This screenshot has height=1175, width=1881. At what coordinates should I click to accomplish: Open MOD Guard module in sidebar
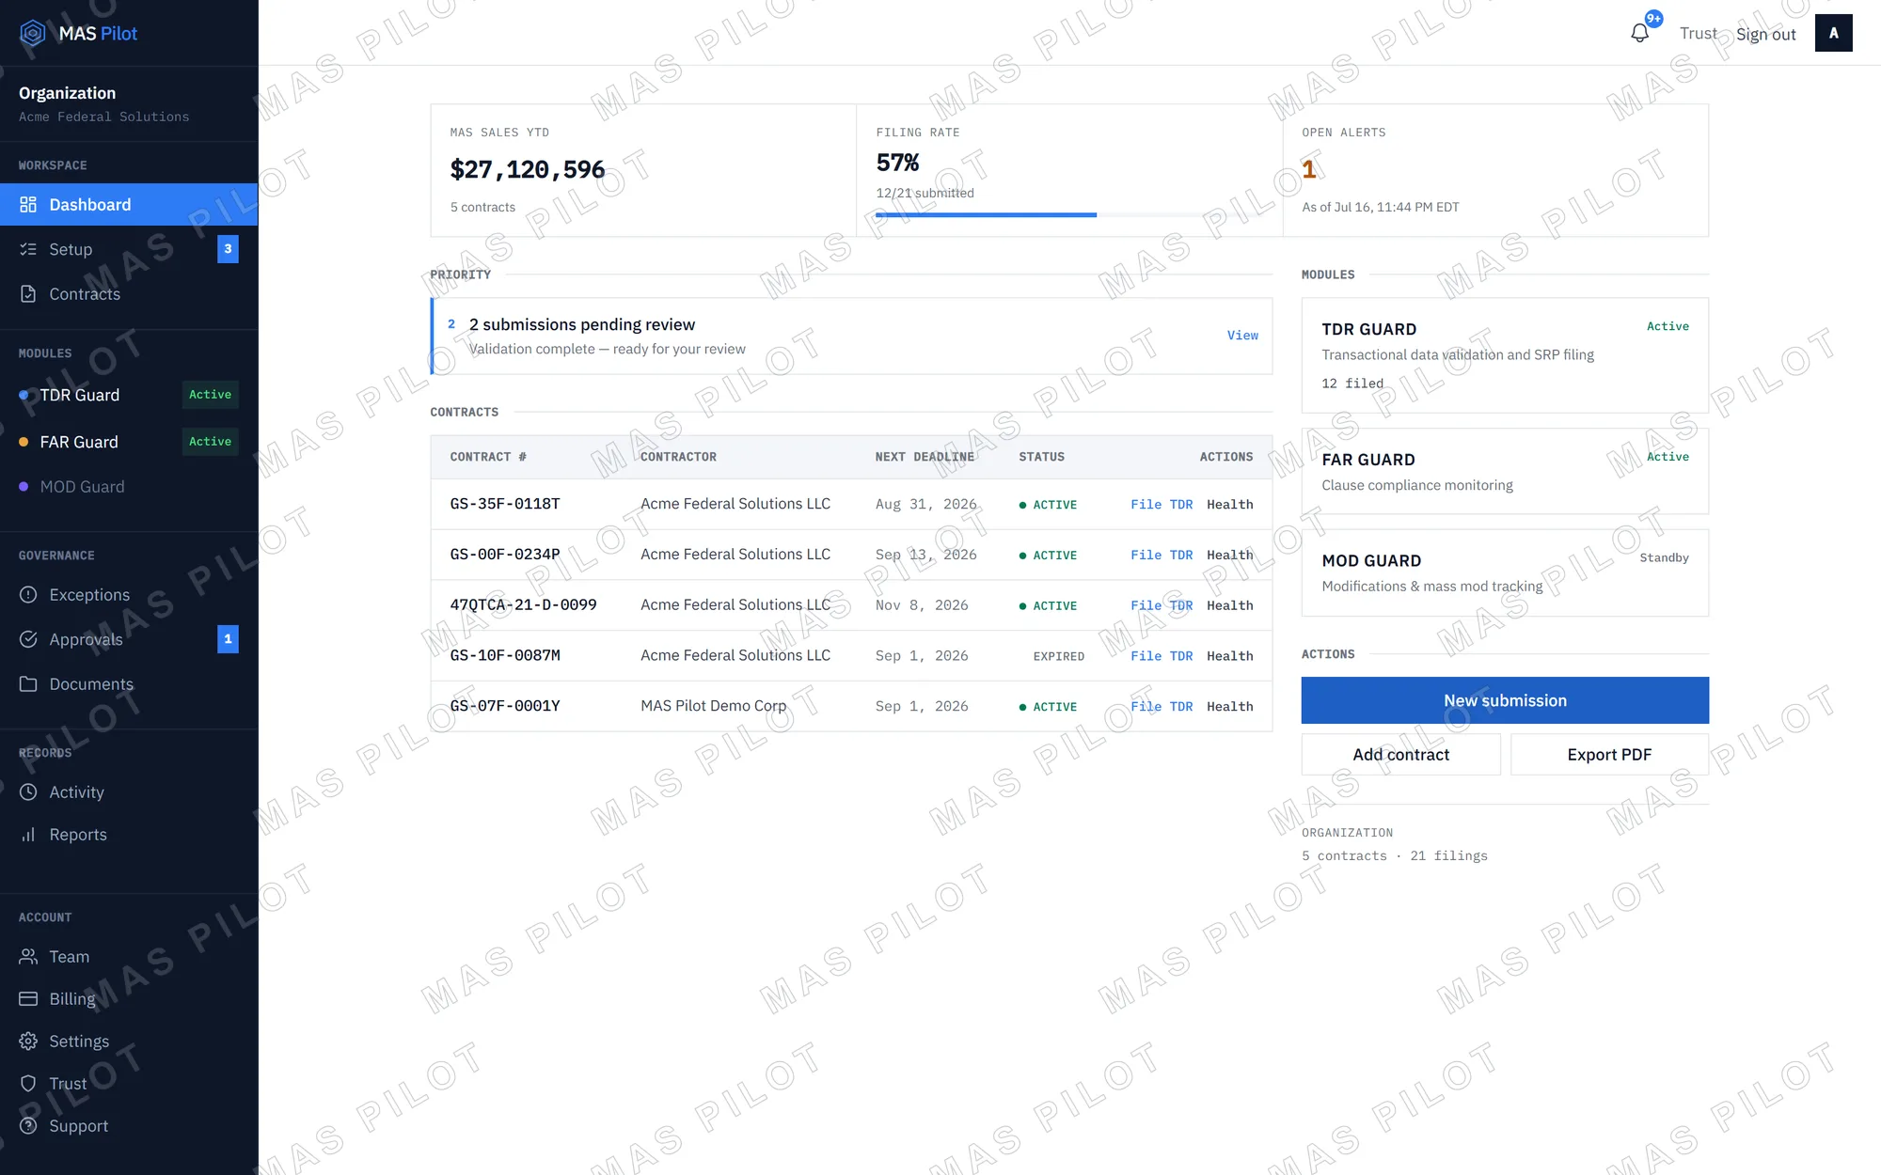129,487
